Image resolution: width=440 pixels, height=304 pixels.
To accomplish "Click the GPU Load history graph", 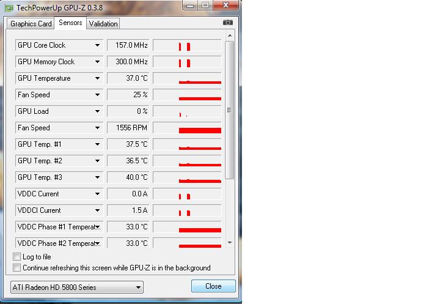I will click(187, 111).
